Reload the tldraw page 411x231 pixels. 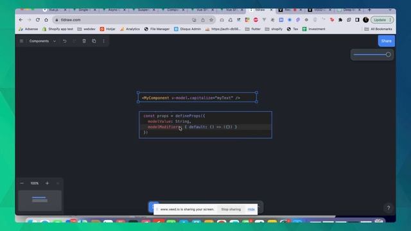pos(38,20)
